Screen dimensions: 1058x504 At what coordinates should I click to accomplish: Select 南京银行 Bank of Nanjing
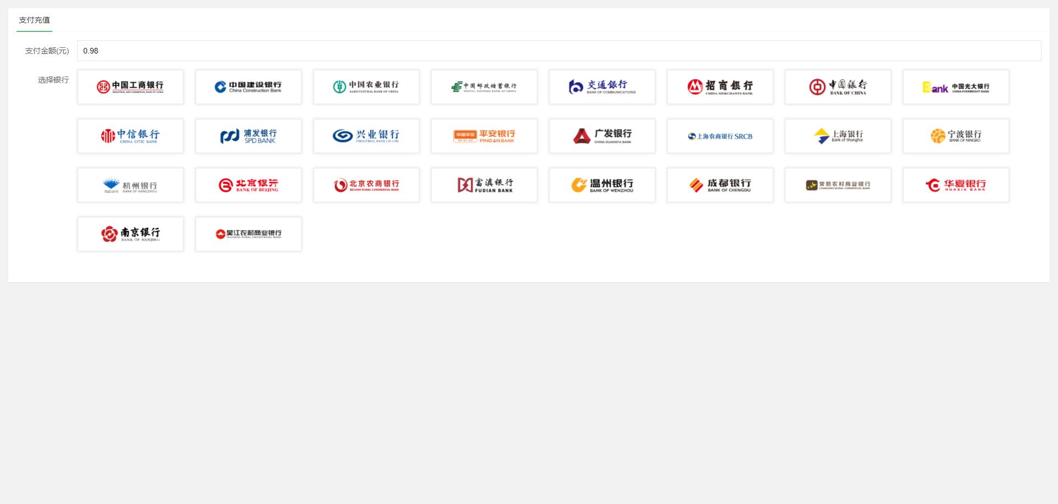131,234
